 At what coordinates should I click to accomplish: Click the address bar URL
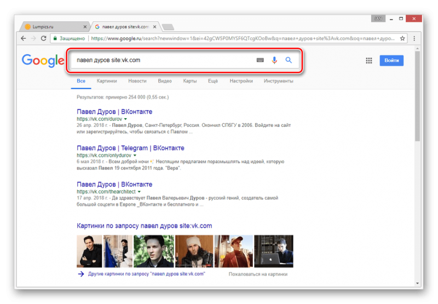pyautogui.click(x=243, y=38)
